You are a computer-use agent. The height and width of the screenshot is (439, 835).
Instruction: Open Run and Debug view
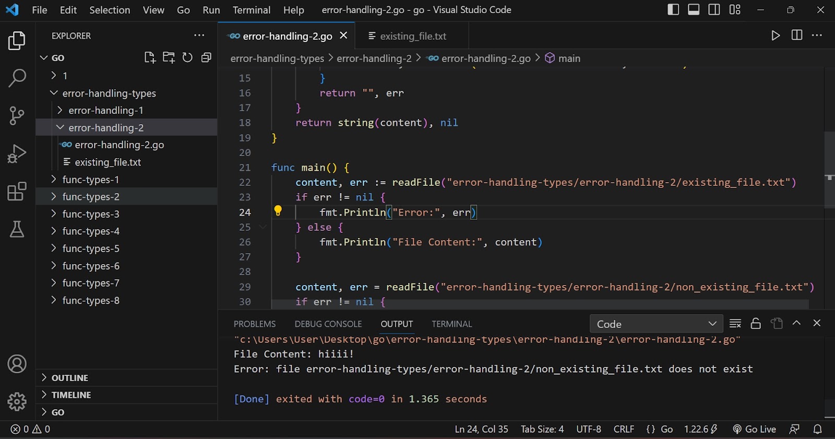tap(17, 153)
